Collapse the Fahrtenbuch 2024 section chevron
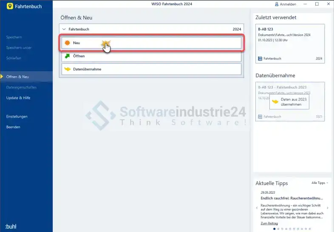Screen dimensions: 334x232 click(64, 29)
